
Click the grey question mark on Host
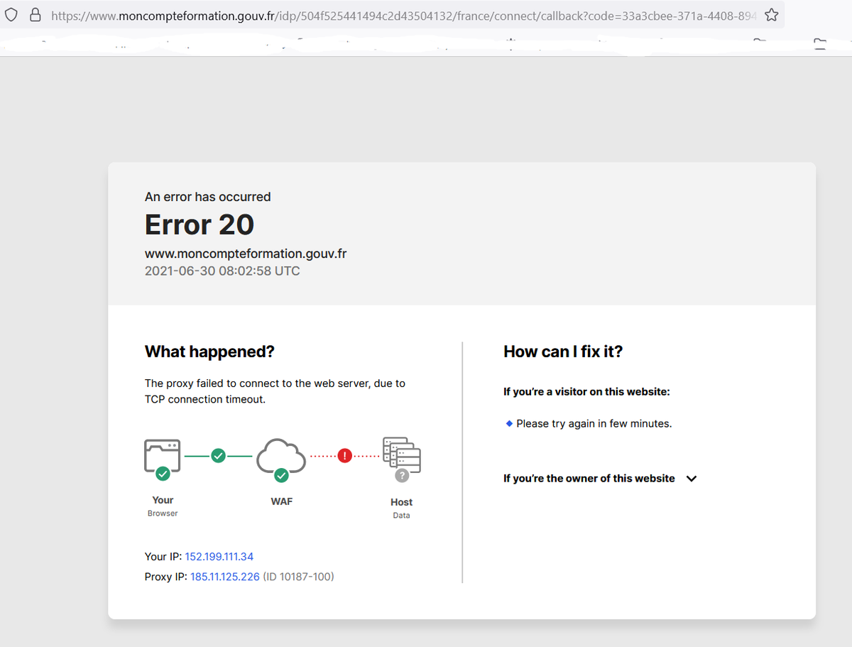tap(402, 476)
